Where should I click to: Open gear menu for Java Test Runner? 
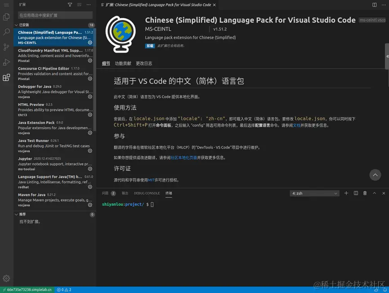90,151
